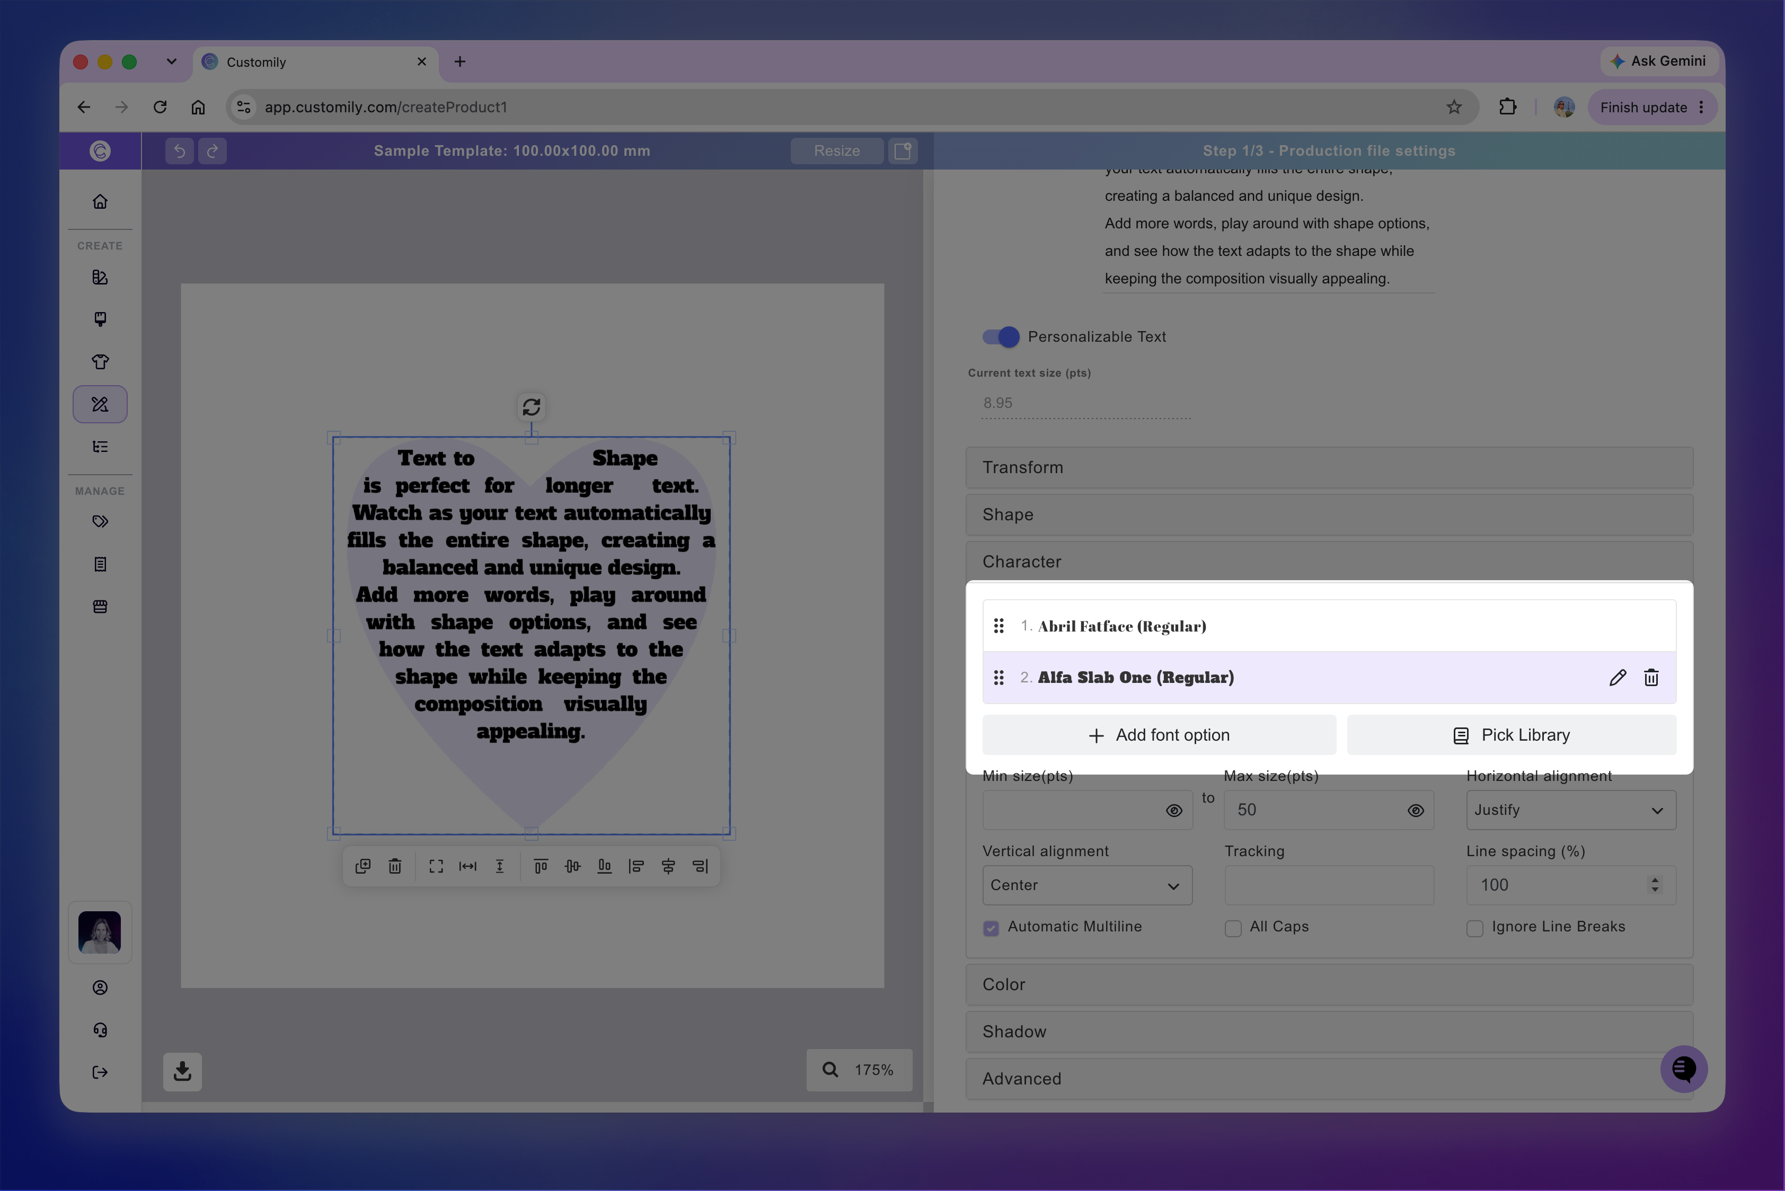
Task: Expand the Shape section
Action: click(1329, 515)
